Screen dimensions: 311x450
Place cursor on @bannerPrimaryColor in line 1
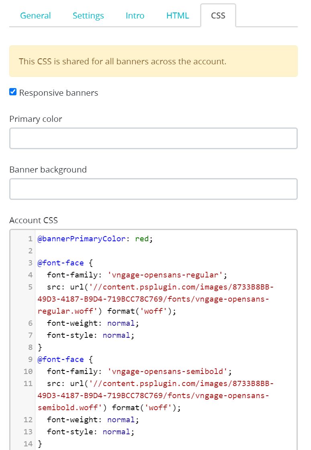click(82, 239)
